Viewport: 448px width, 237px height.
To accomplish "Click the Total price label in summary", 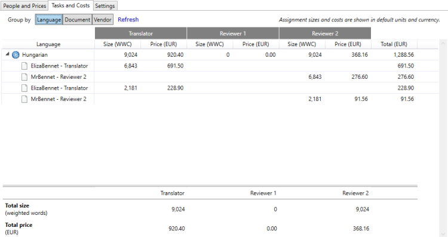I will 19,225.
